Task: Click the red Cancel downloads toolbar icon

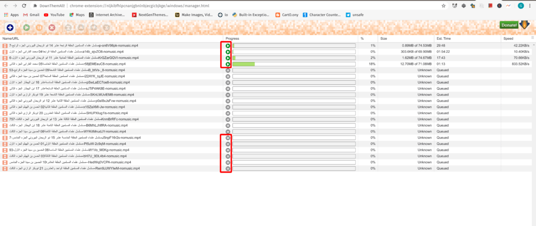Action: [x=52, y=27]
